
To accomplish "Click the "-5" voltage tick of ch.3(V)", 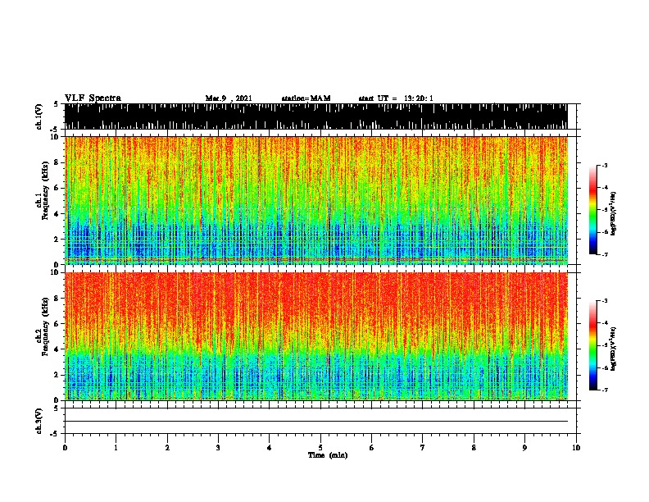I will pos(54,434).
